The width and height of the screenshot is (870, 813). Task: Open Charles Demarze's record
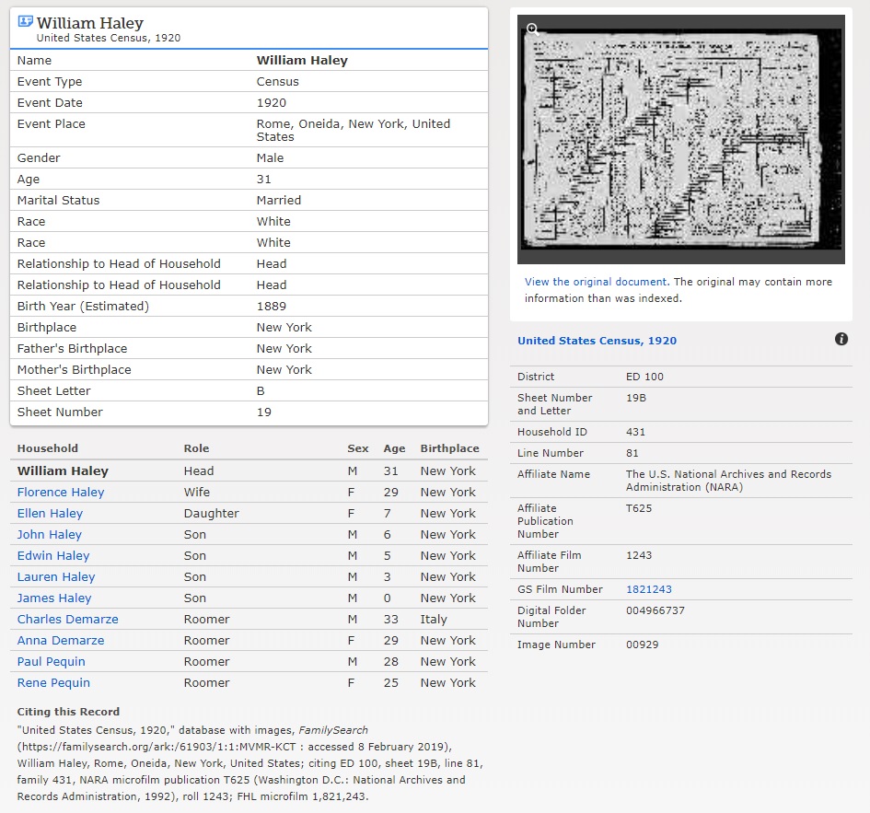pos(68,620)
